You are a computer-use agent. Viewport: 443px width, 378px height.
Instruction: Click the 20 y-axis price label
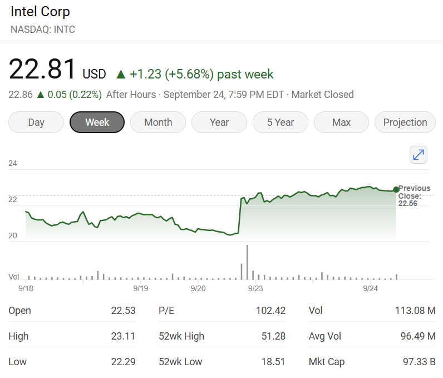[12, 235]
